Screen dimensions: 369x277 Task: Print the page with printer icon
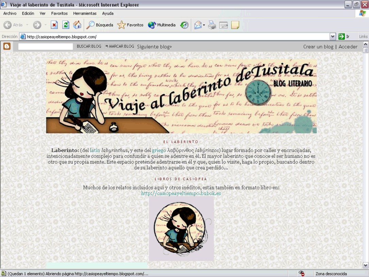(212, 25)
